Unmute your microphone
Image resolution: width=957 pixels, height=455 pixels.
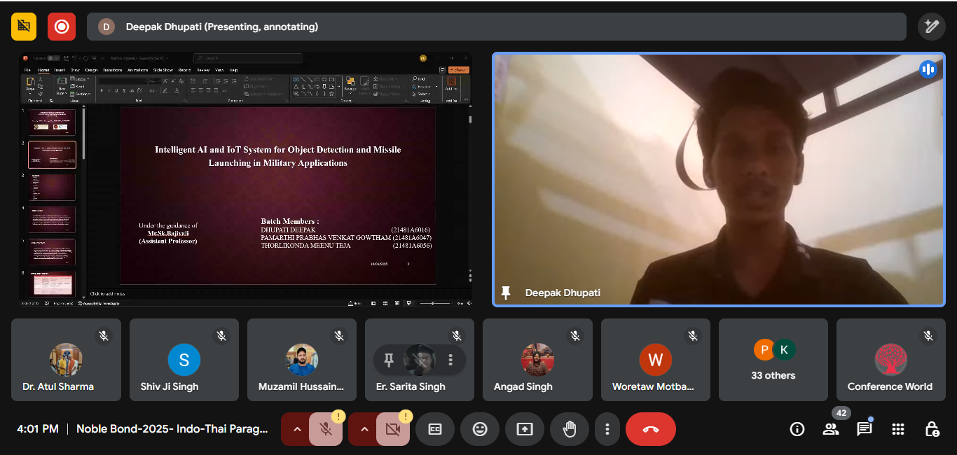(x=326, y=428)
